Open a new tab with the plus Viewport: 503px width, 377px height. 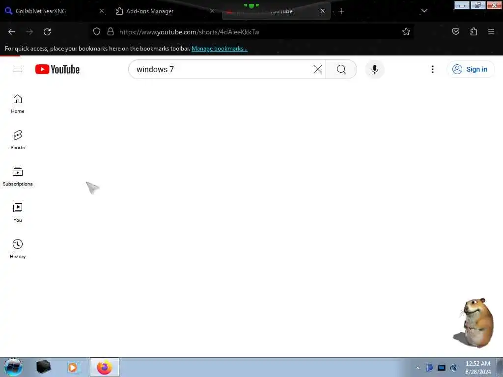pyautogui.click(x=341, y=11)
